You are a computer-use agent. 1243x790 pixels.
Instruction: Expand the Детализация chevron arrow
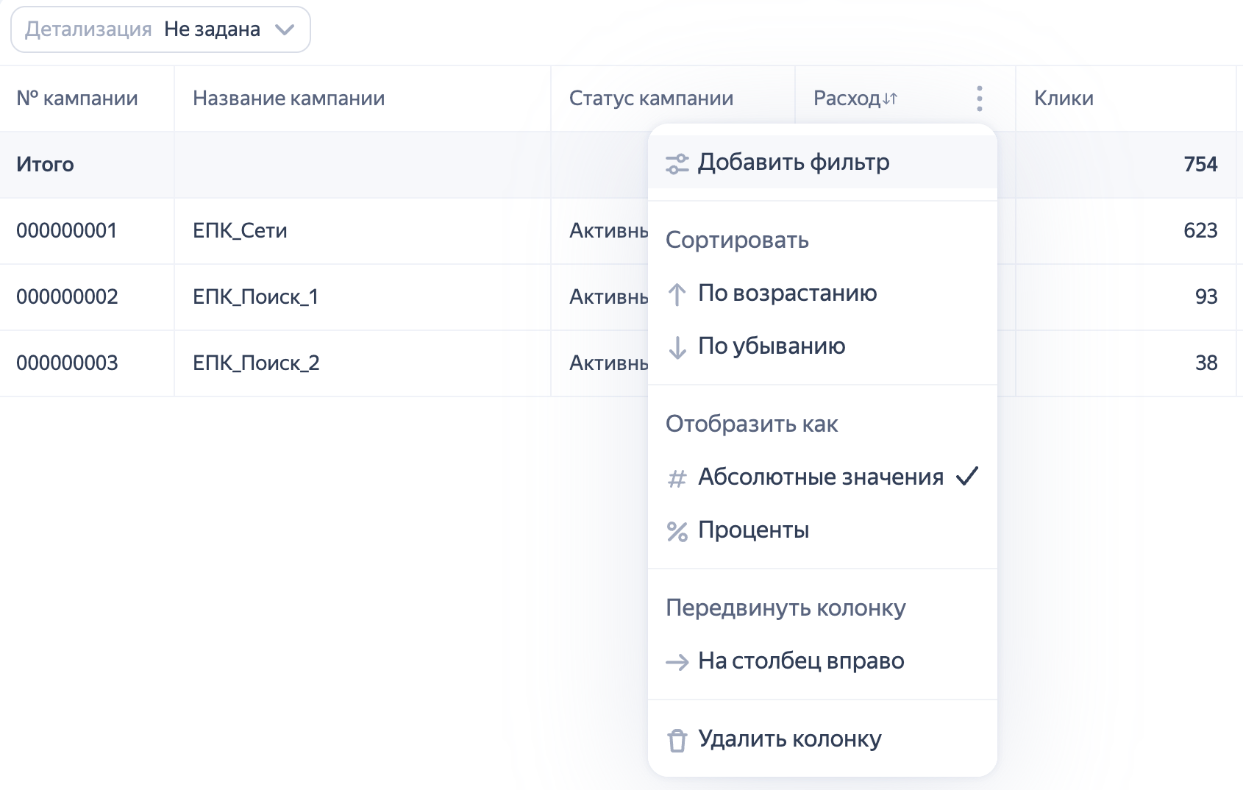[x=285, y=29]
